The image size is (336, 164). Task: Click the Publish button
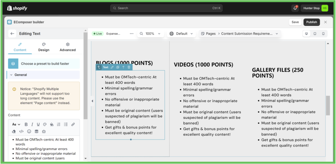click(x=311, y=22)
